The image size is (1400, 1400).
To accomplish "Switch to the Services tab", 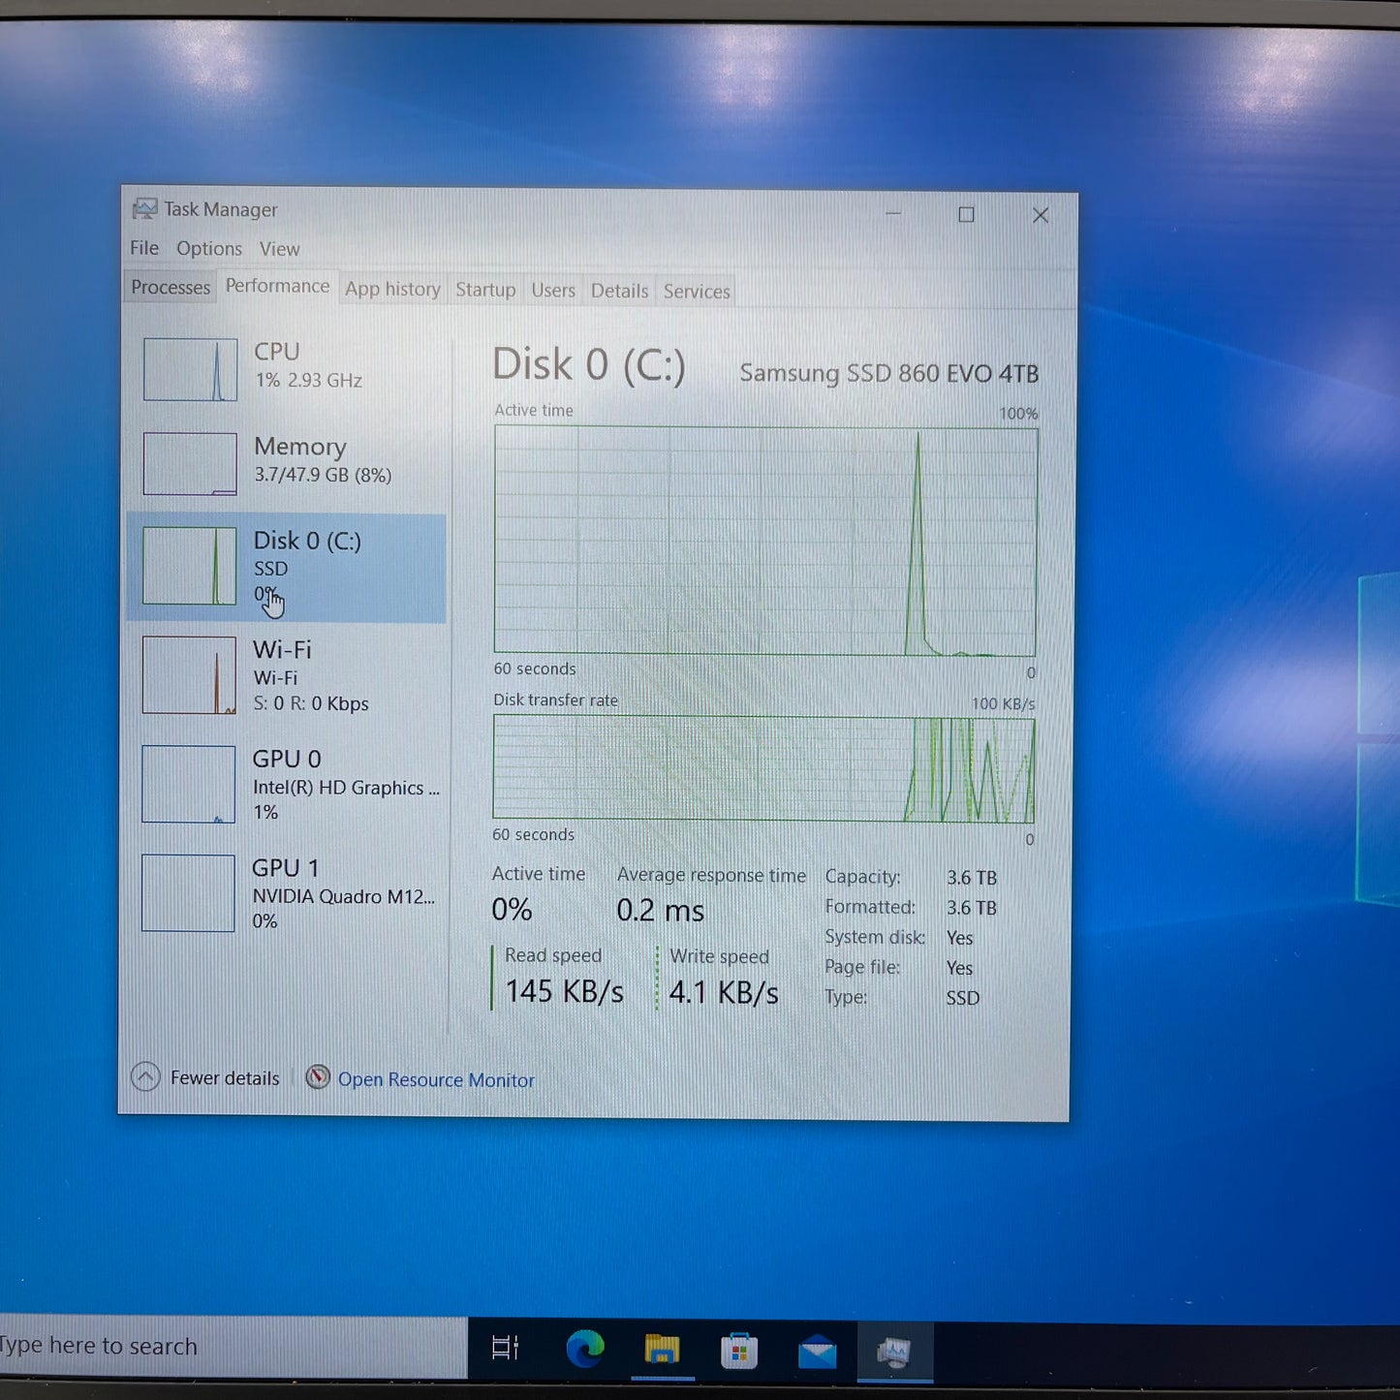I will pyautogui.click(x=696, y=291).
